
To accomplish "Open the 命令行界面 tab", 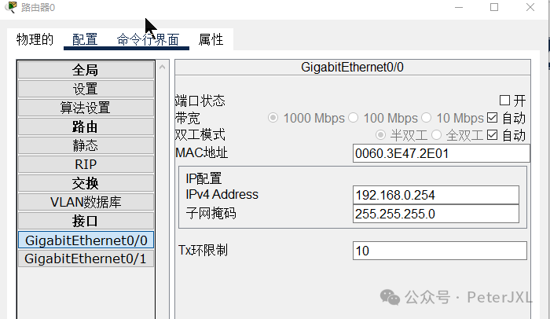I will pyautogui.click(x=148, y=39).
